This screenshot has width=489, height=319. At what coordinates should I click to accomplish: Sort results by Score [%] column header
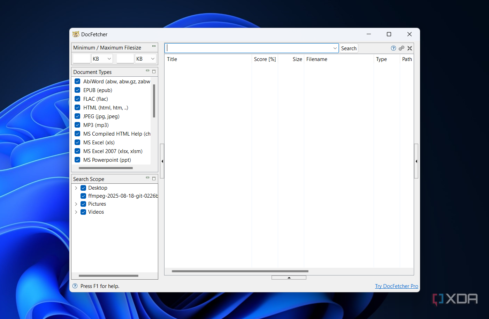click(x=265, y=59)
